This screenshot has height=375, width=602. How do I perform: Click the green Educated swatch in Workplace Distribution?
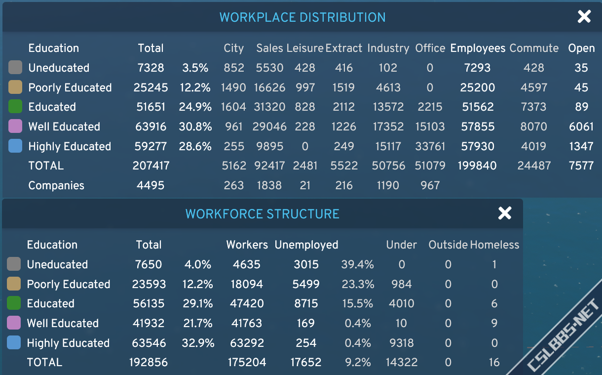15,107
